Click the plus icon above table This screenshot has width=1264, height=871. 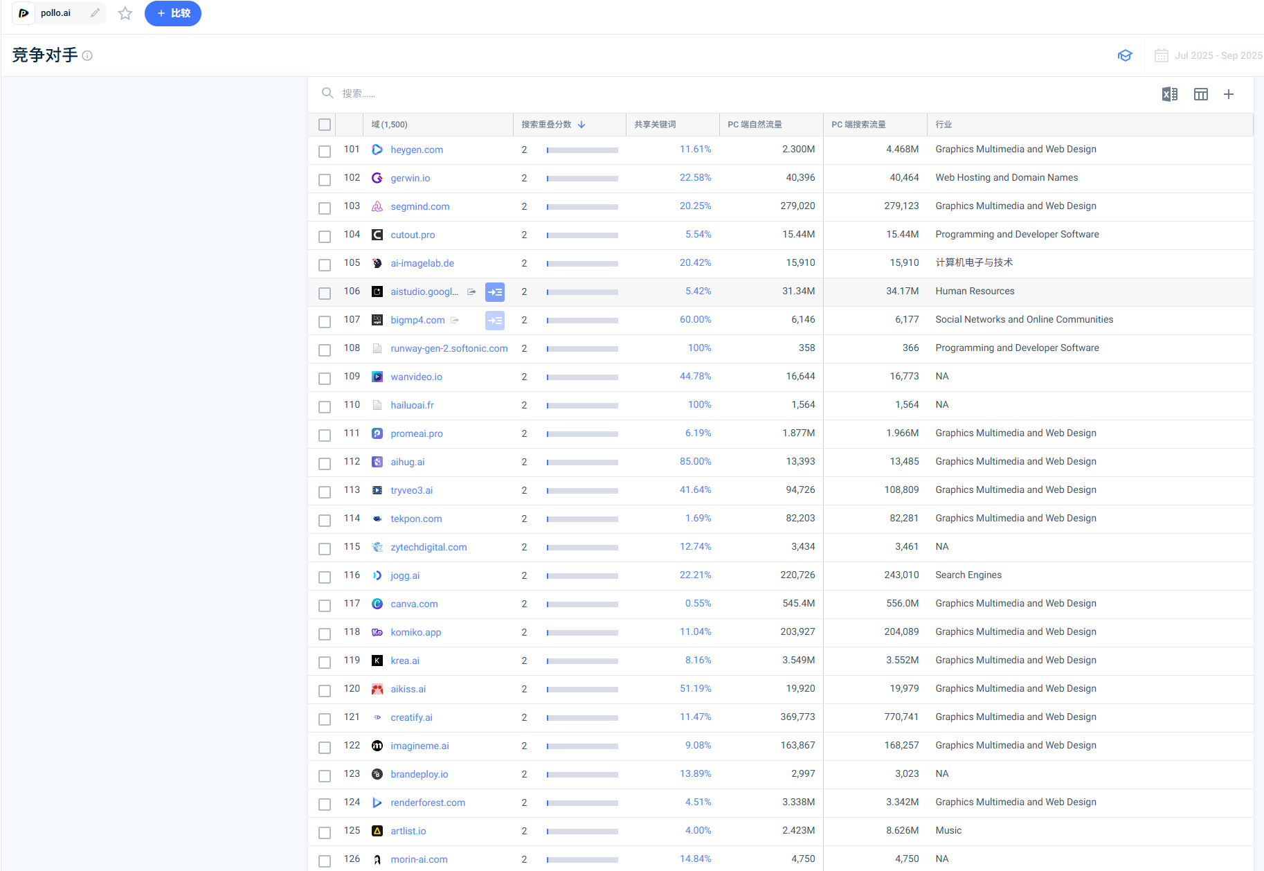coord(1228,94)
